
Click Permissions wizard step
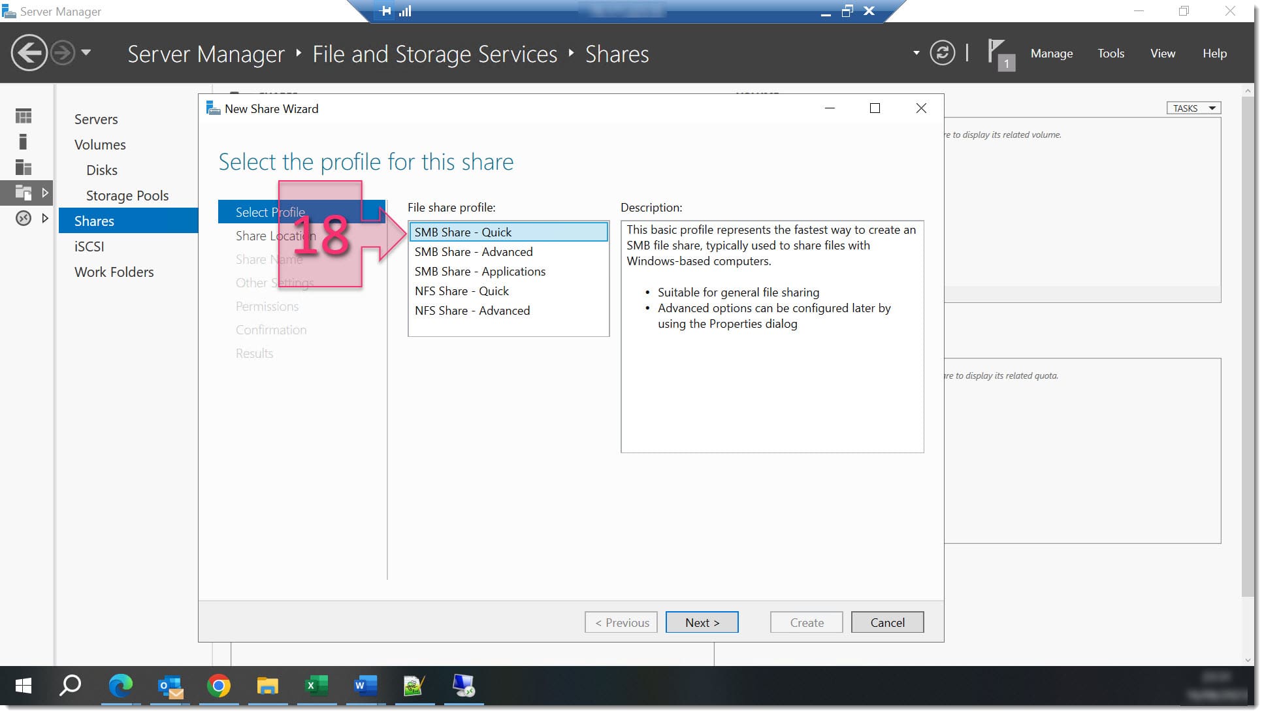coord(267,306)
